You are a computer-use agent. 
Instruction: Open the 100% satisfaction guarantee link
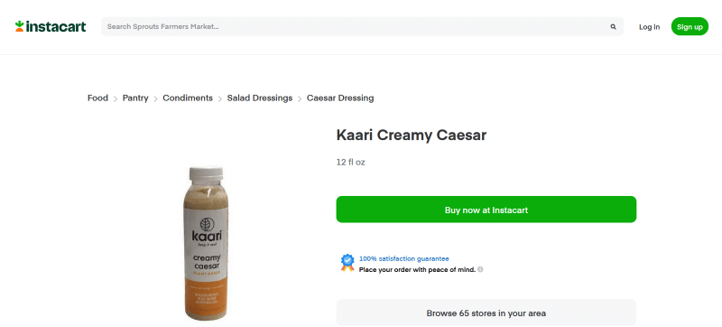(403, 259)
